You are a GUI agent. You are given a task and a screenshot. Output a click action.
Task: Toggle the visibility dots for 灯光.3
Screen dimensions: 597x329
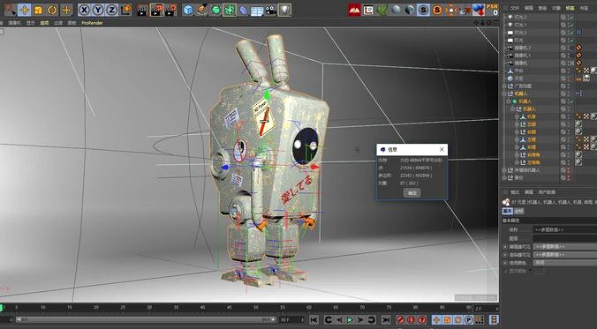coord(568,33)
